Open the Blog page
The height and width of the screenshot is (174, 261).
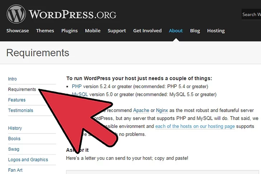click(x=195, y=31)
